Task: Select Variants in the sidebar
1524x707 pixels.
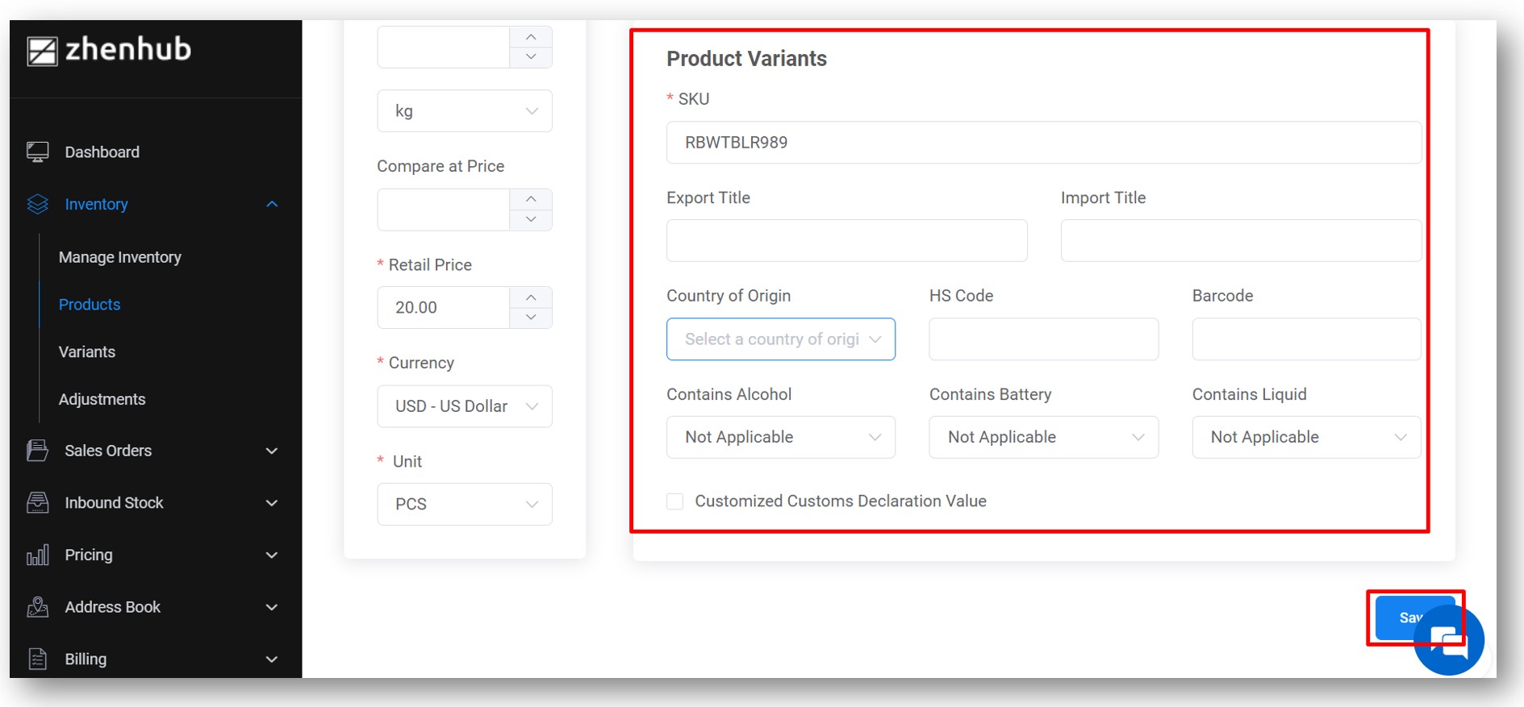Action: pyautogui.click(x=87, y=352)
